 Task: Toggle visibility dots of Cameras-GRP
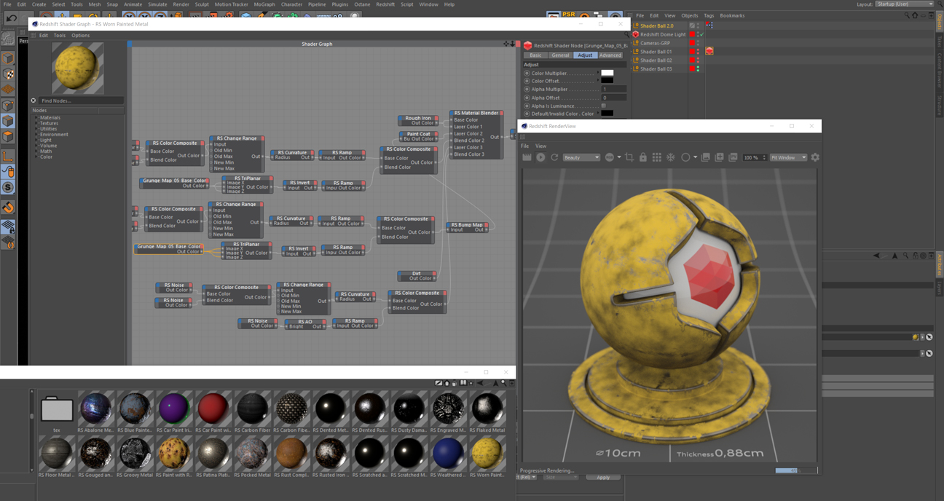698,43
